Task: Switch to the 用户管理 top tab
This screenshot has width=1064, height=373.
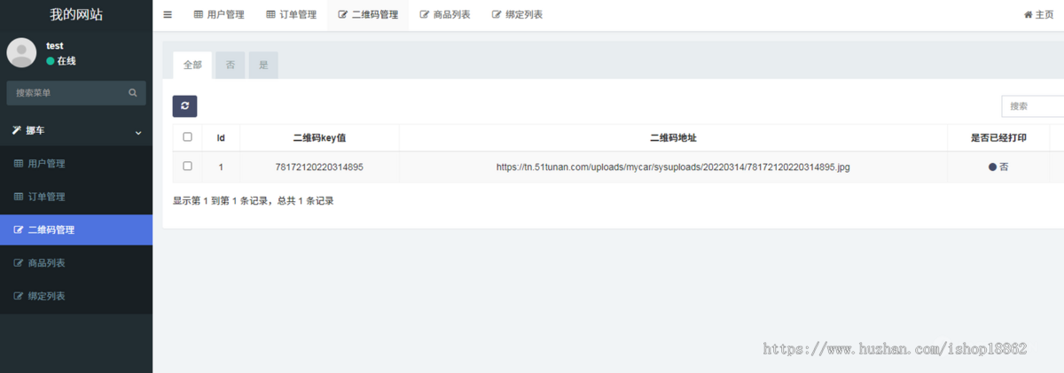Action: click(x=218, y=15)
